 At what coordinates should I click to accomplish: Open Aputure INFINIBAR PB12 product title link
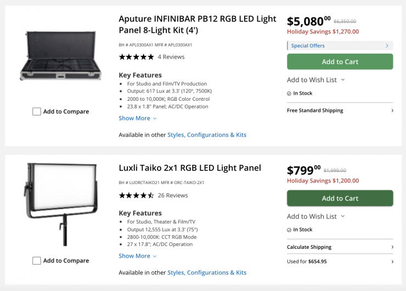[198, 24]
